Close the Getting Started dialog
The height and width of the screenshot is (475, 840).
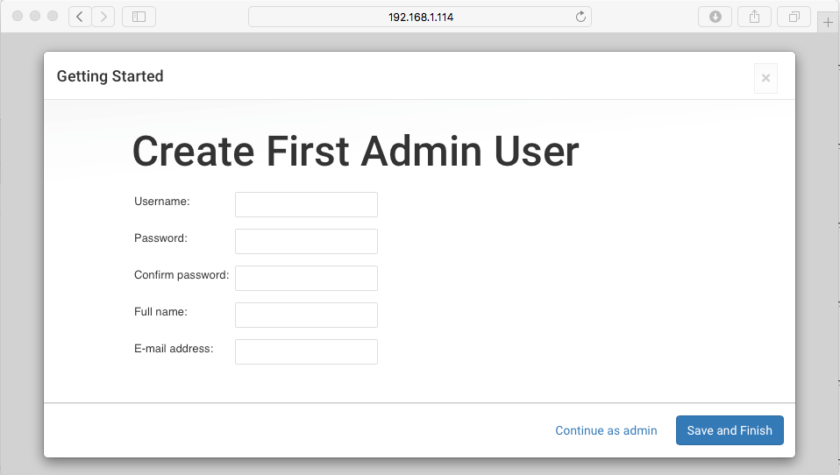(765, 78)
